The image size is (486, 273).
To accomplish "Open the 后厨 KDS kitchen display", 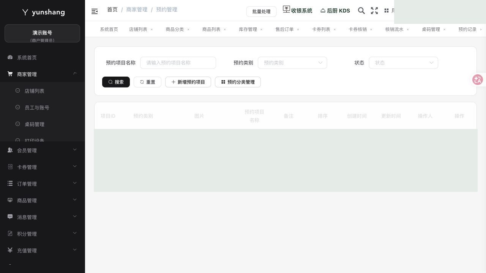I will tap(335, 11).
